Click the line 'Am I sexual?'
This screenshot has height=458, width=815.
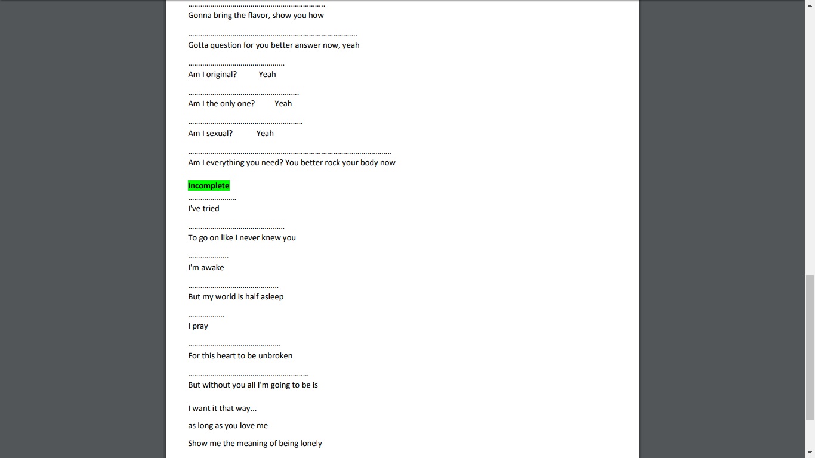(211, 134)
